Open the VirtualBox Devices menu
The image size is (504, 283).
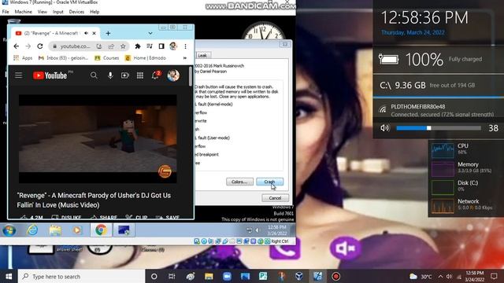76,12
